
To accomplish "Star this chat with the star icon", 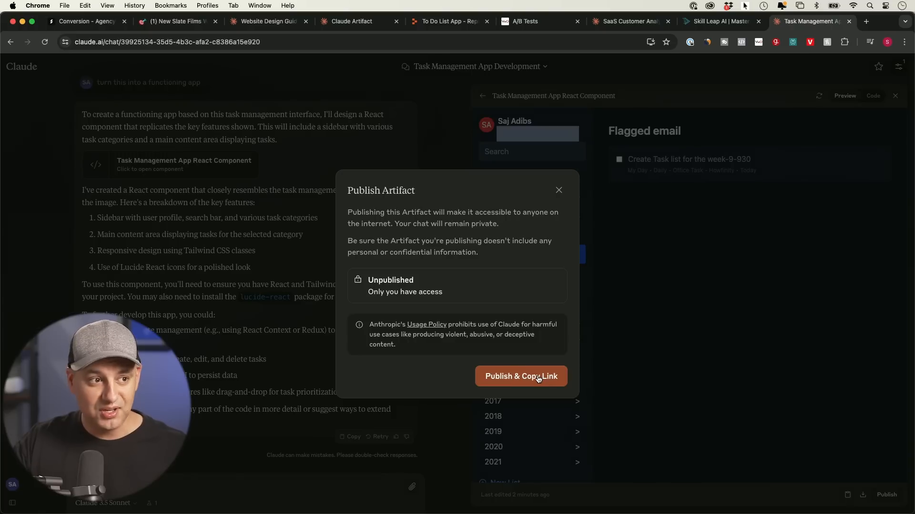I will (878, 67).
